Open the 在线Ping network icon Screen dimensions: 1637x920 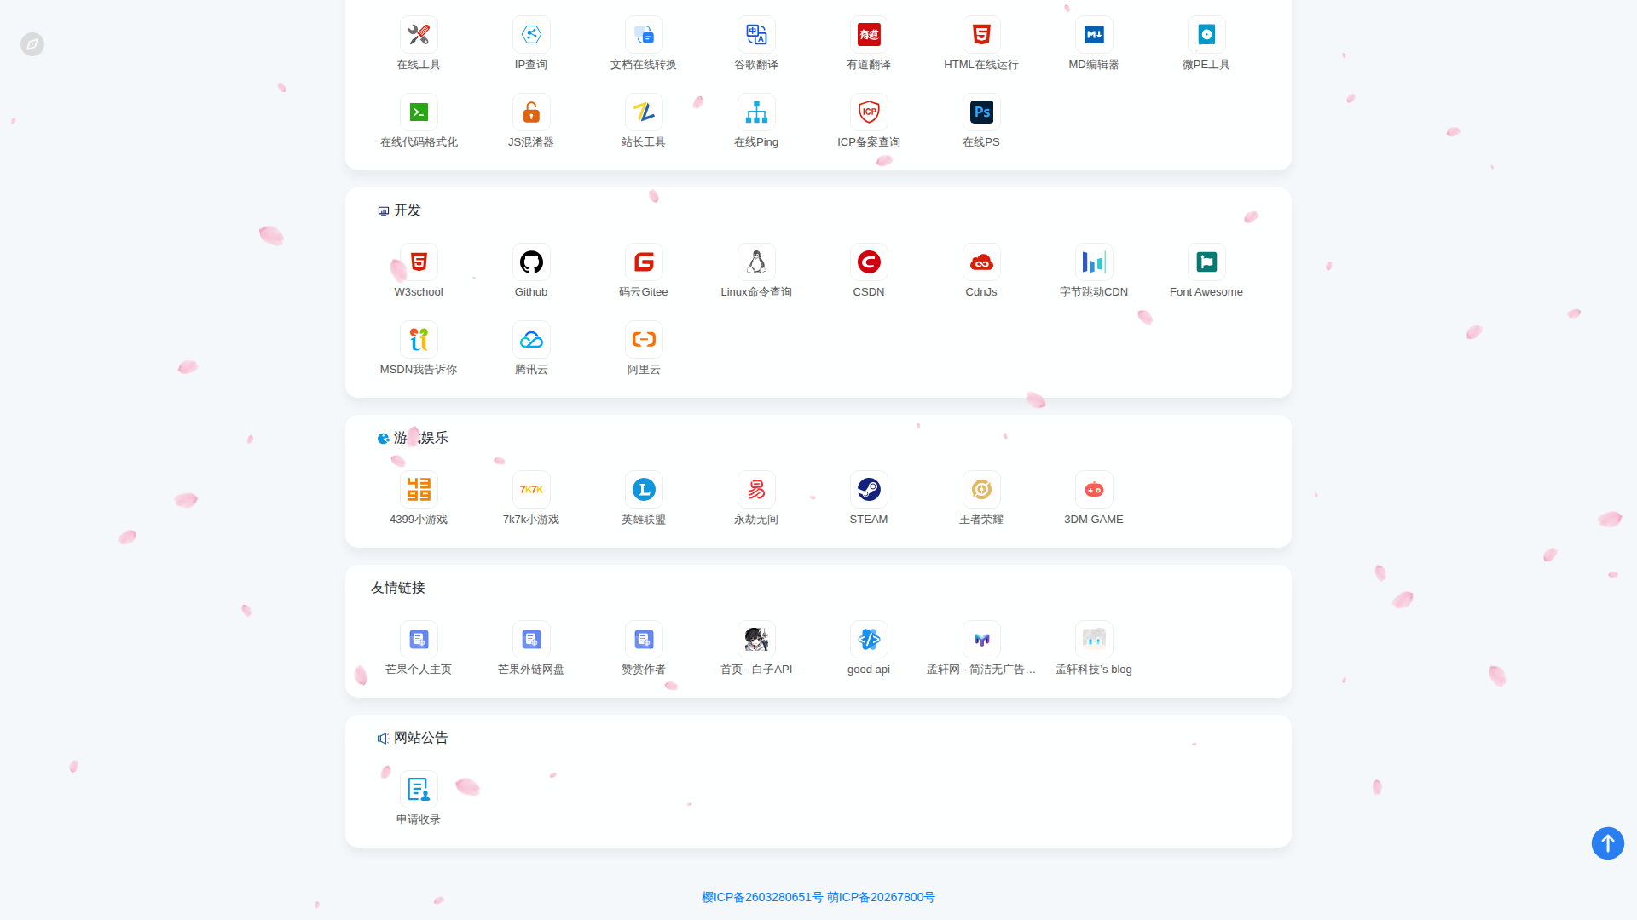click(756, 112)
